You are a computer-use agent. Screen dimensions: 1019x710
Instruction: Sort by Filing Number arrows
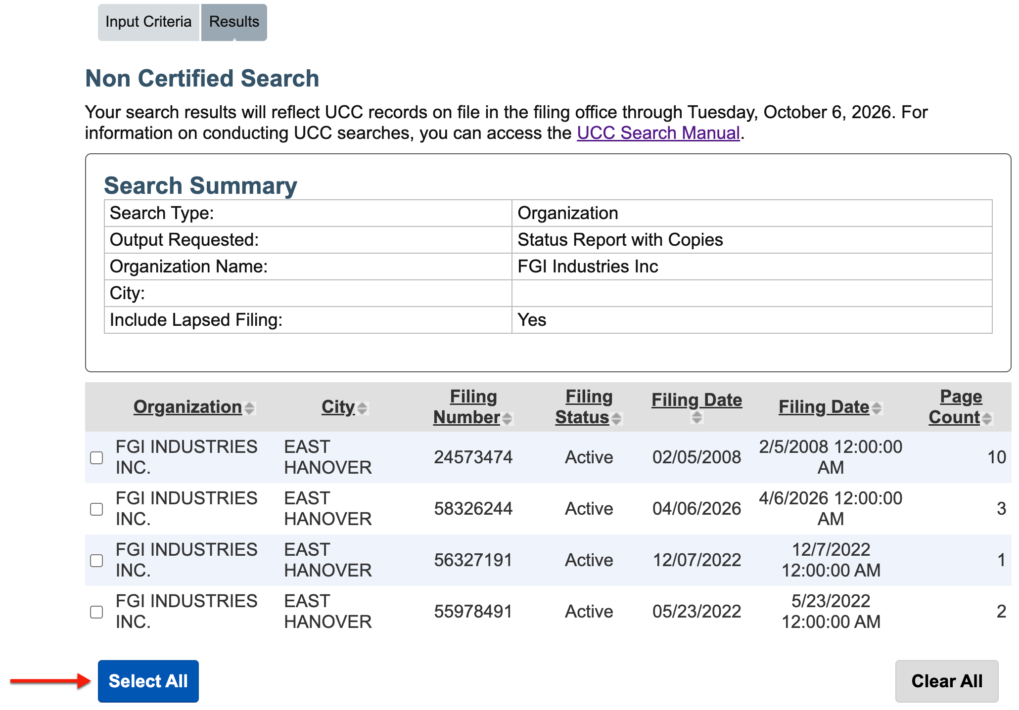point(507,418)
